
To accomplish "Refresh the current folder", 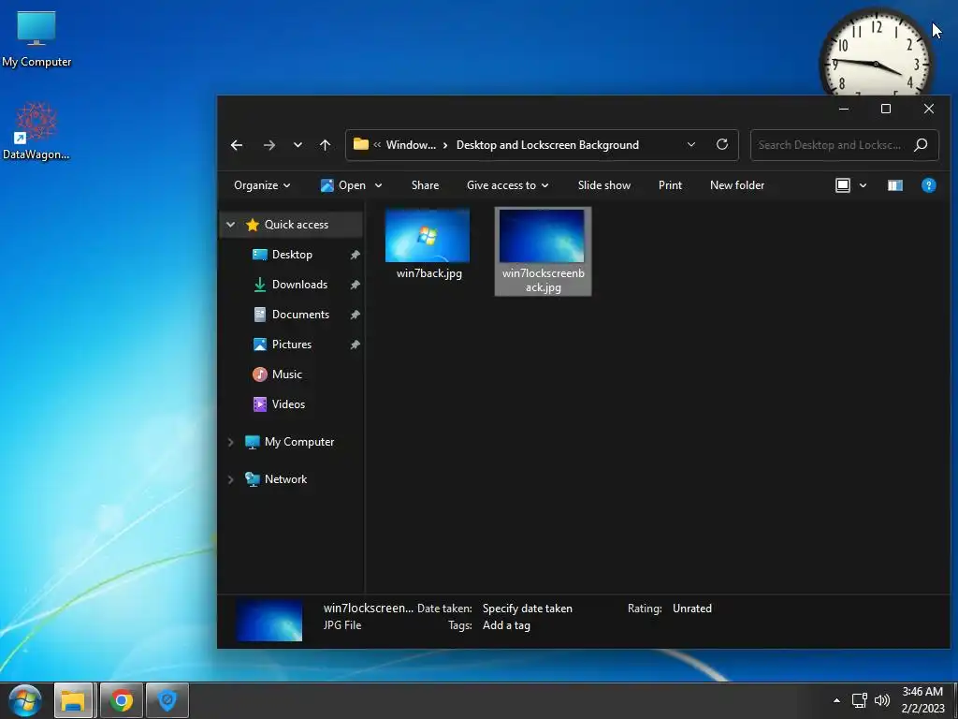I will coord(722,144).
